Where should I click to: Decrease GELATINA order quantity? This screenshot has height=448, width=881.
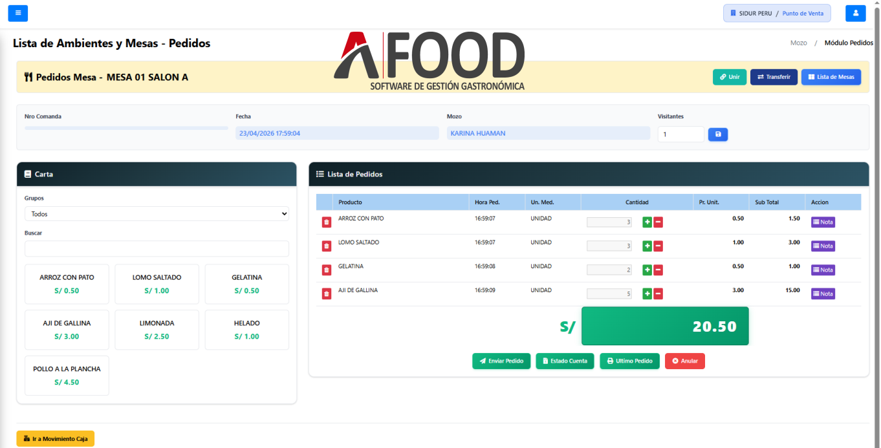(x=658, y=270)
